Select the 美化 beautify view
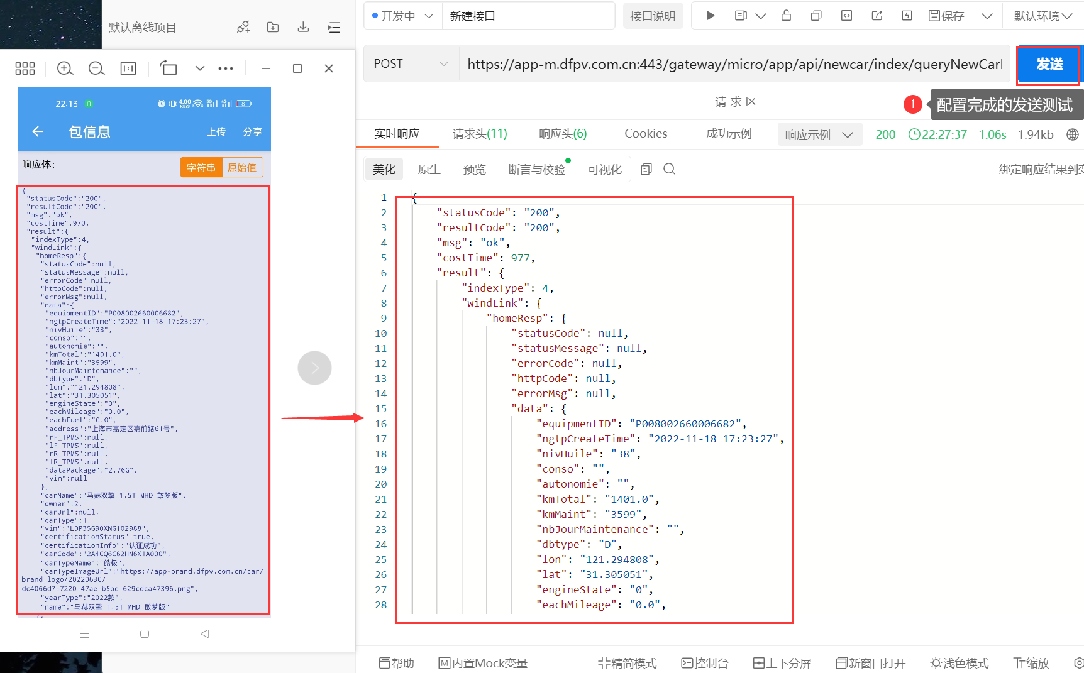The height and width of the screenshot is (673, 1084). tap(384, 169)
